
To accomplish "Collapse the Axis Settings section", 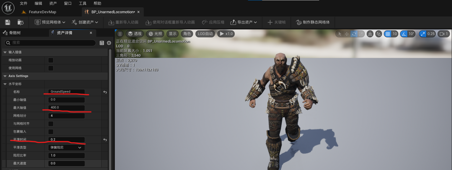I will click(x=5, y=76).
